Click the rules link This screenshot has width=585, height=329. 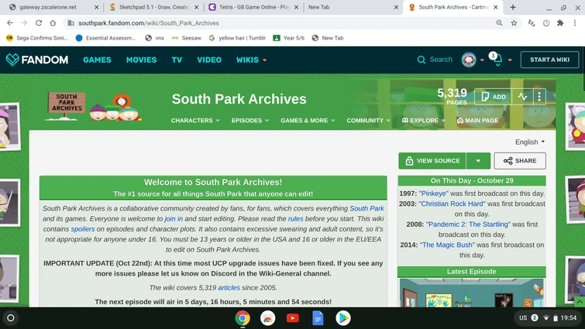[x=295, y=219]
